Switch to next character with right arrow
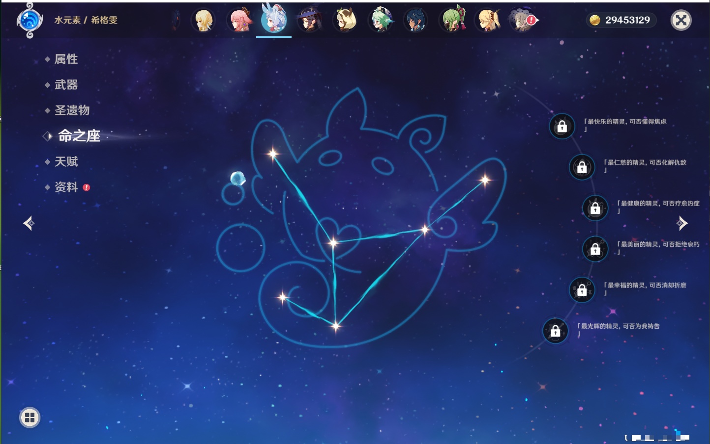This screenshot has width=710, height=444. (x=682, y=223)
